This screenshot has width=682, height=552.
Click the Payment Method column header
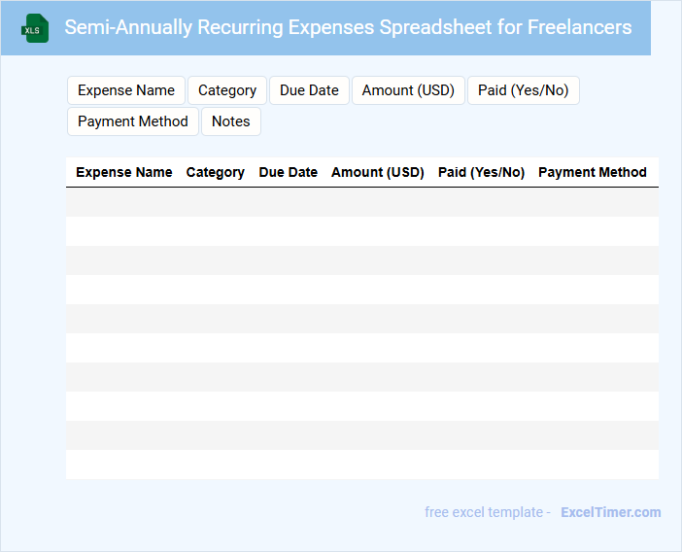pos(593,172)
